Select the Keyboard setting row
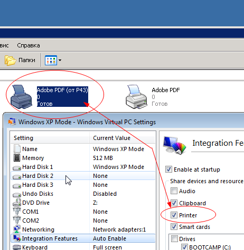244x250 pixels. click(83, 247)
